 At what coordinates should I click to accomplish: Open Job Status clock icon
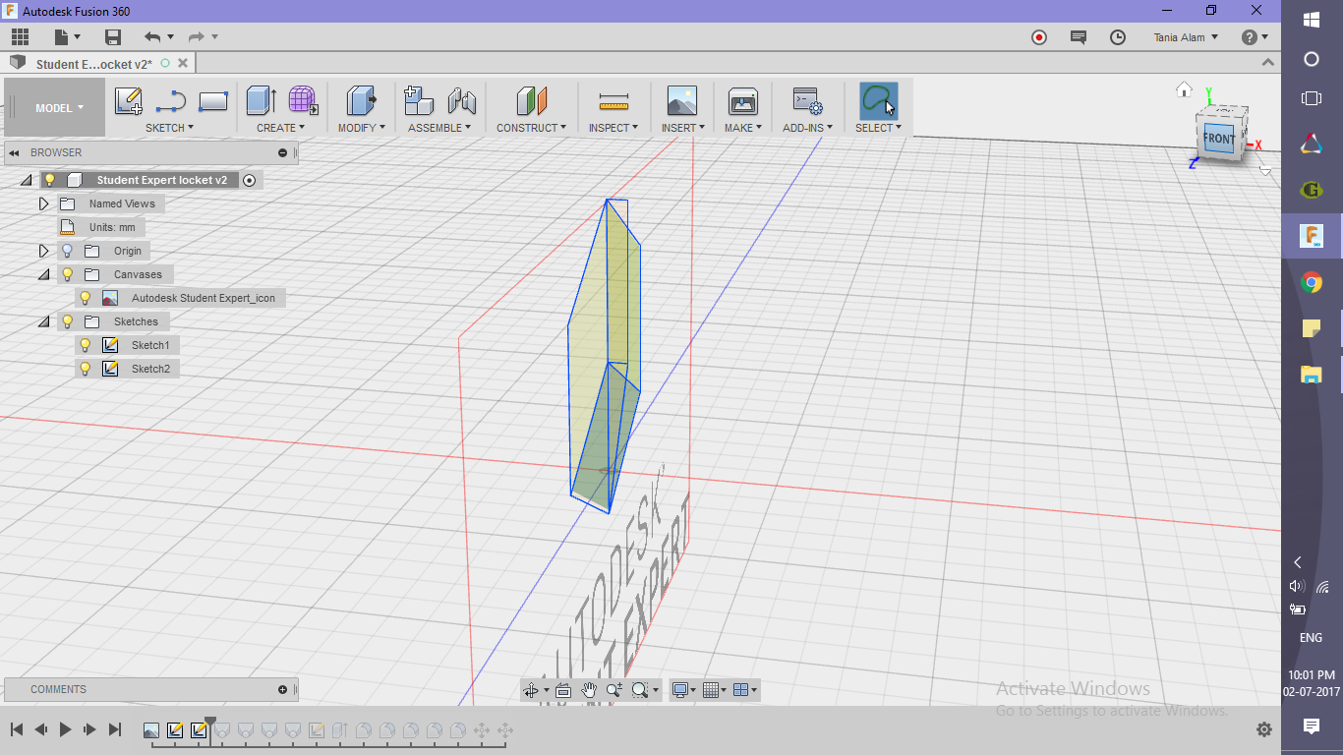(x=1118, y=37)
